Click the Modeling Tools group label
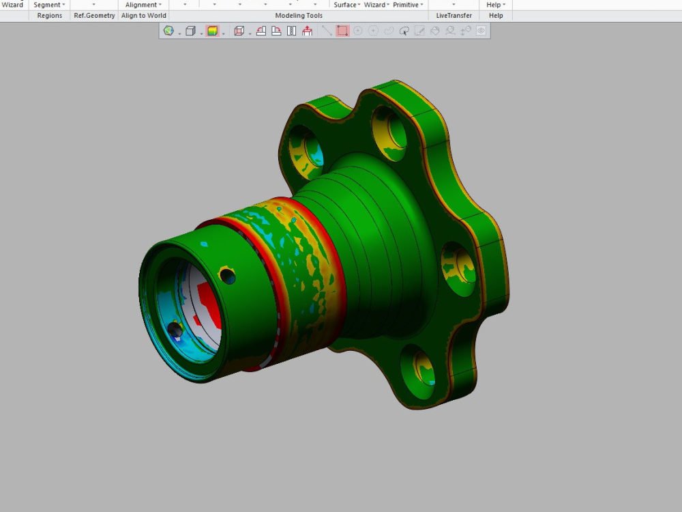 point(299,16)
